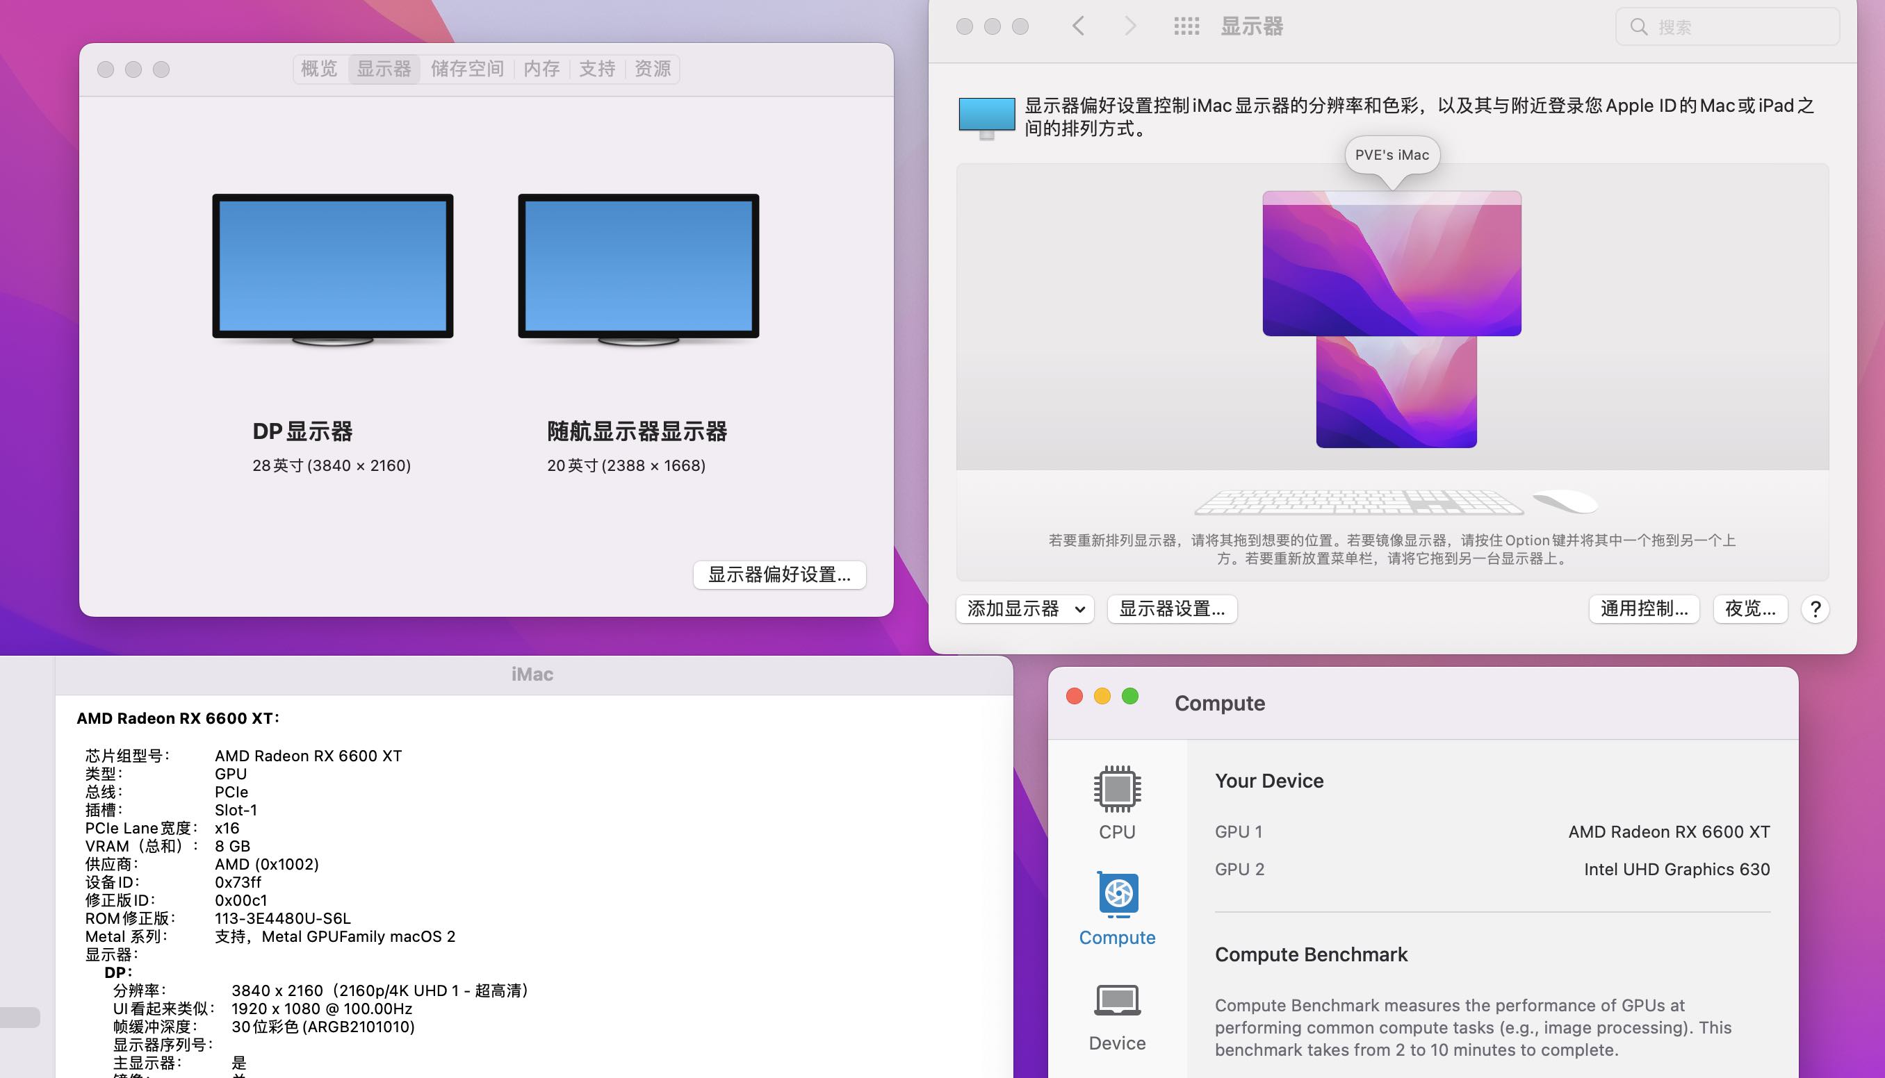Switch to the 内存 tab
1885x1078 pixels.
click(541, 69)
